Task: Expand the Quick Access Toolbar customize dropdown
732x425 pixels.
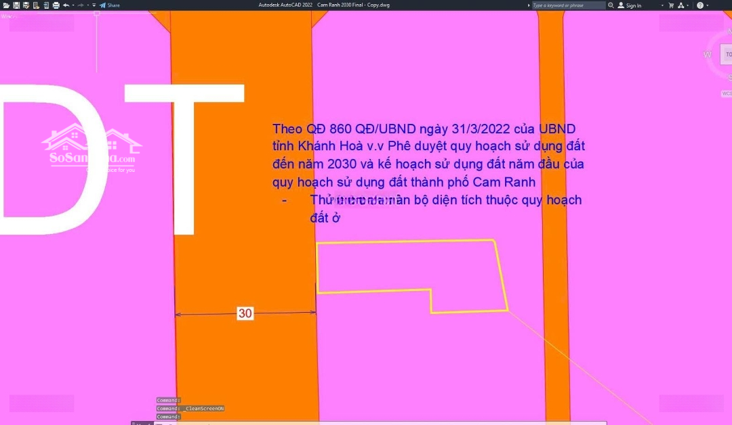Action: click(94, 5)
